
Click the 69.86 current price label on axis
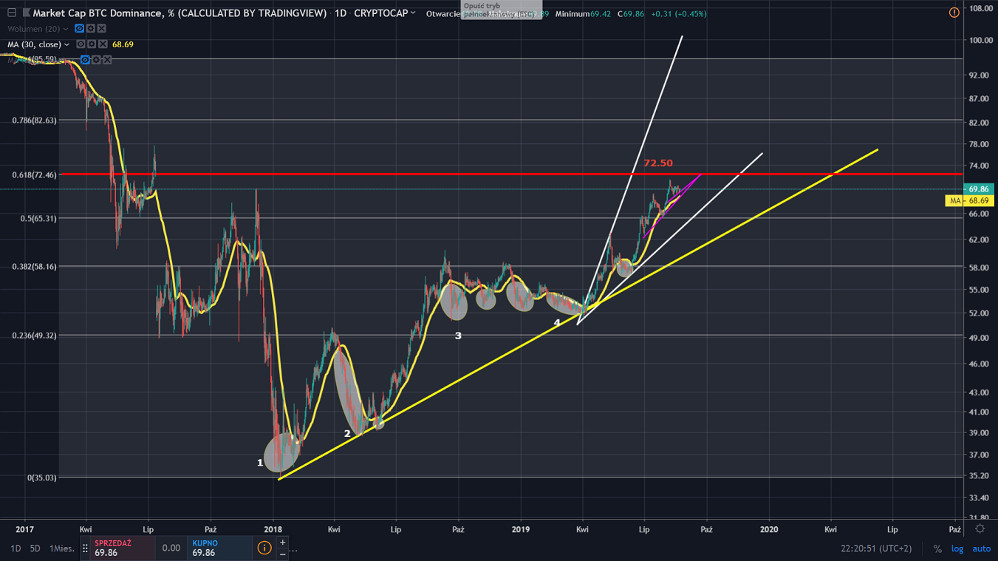pos(980,189)
